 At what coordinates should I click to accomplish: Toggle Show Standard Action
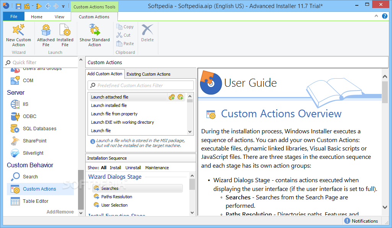coord(94,35)
